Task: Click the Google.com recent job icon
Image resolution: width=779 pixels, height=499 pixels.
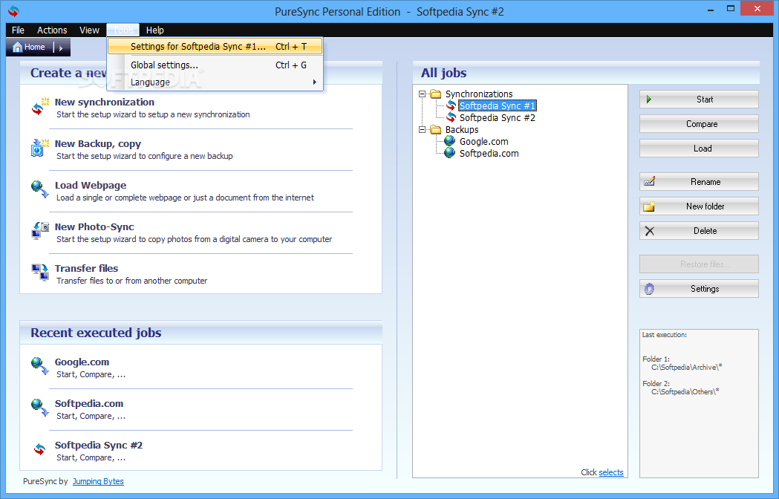Action: pyautogui.click(x=40, y=366)
